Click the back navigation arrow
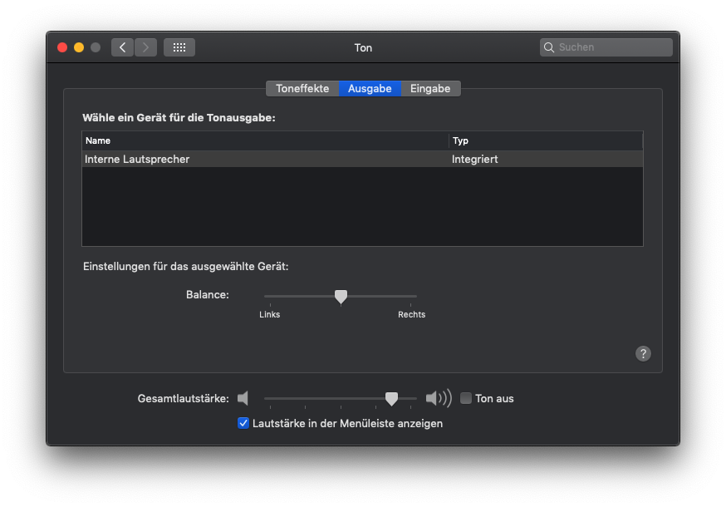 point(123,47)
